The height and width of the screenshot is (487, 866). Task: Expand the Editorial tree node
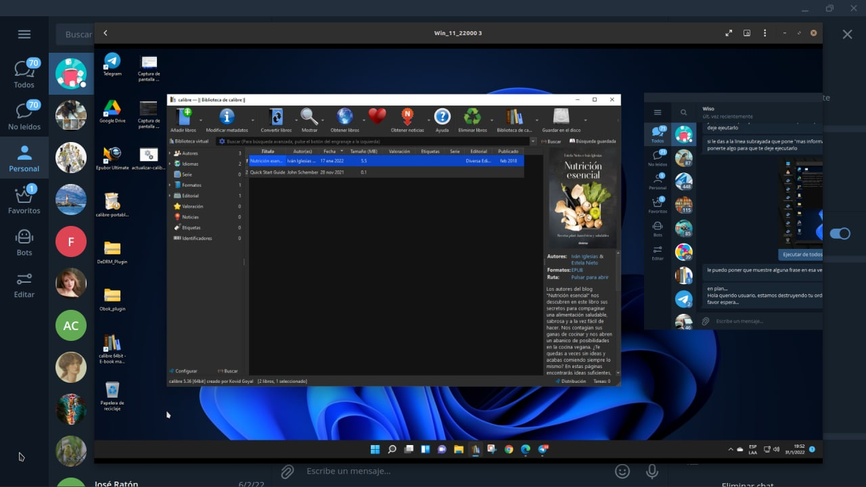(170, 196)
